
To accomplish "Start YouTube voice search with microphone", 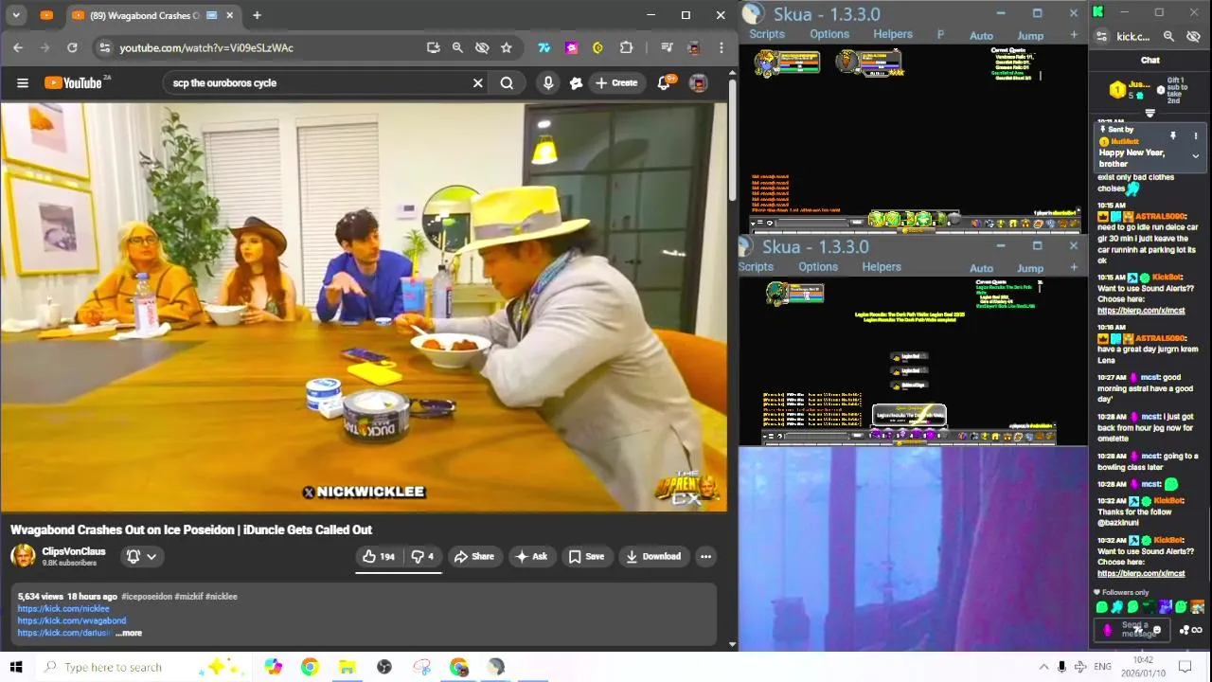I will point(548,82).
